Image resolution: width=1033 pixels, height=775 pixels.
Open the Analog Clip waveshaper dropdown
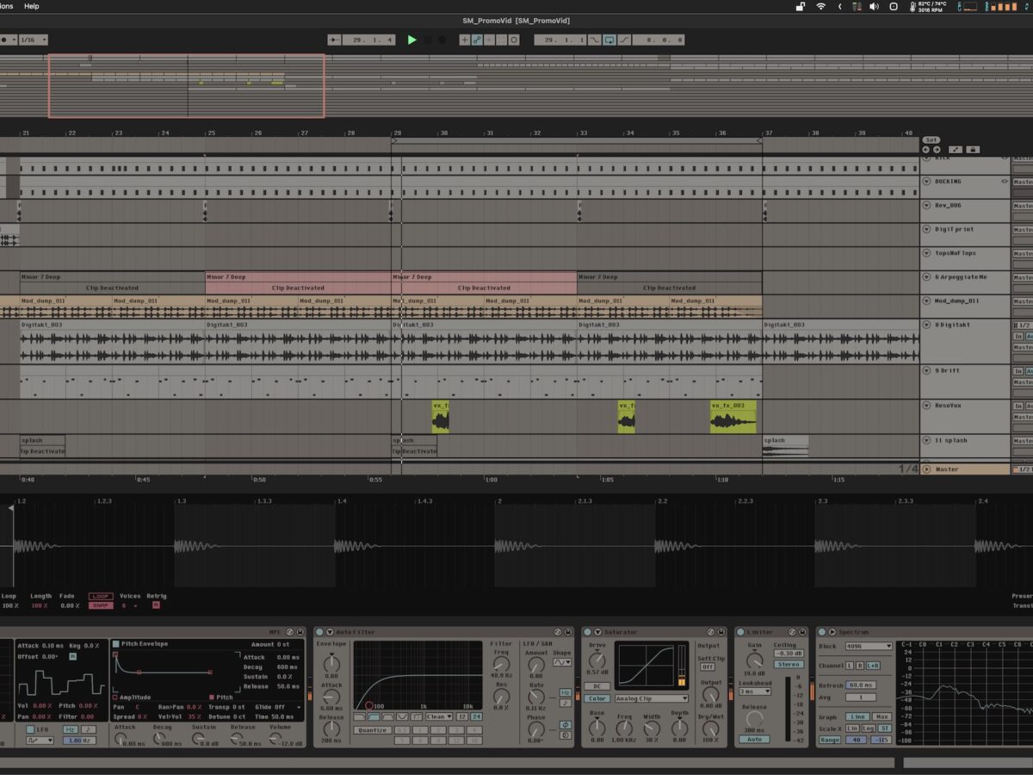coord(651,698)
